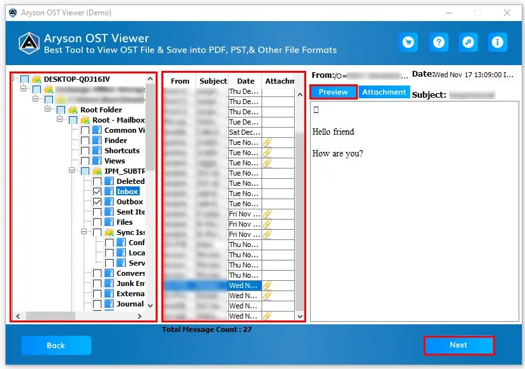Check the Deleted folder checkbox
This screenshot has height=369, width=525.
coord(97,181)
